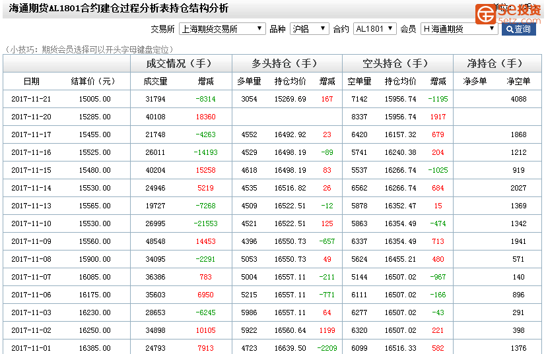Click long average price 16492.92
Screen dimensions: 546x354
tap(290, 134)
